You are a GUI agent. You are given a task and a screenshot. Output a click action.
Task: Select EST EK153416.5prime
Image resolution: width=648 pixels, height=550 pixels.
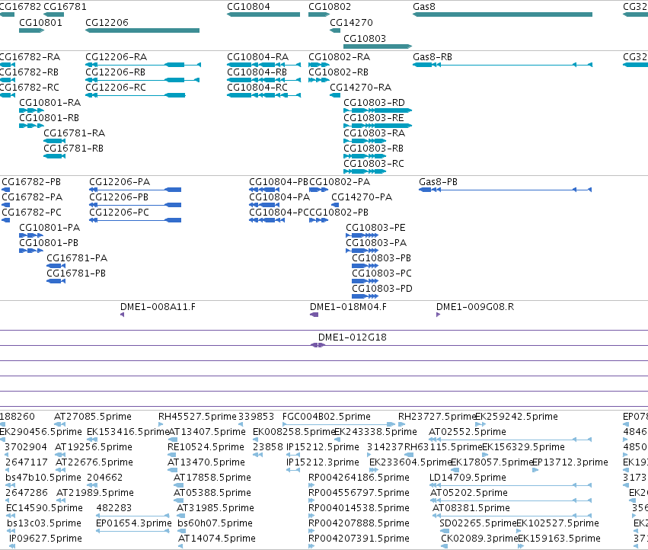pyautogui.click(x=128, y=432)
